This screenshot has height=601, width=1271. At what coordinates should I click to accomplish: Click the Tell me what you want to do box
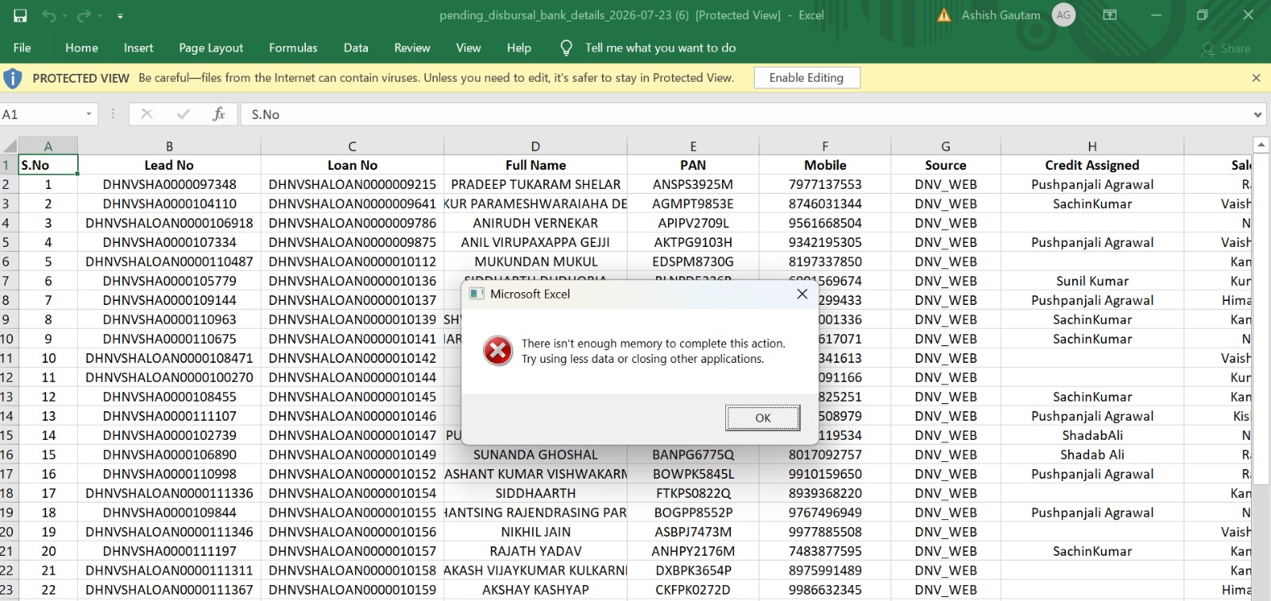660,48
